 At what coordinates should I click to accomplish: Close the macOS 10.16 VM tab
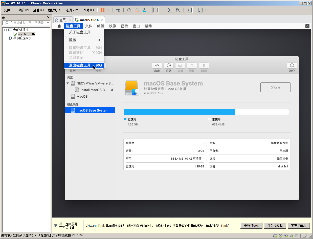(x=102, y=20)
